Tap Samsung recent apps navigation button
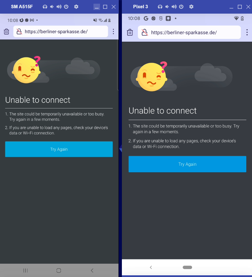This screenshot has width=252, height=277. pos(26,270)
